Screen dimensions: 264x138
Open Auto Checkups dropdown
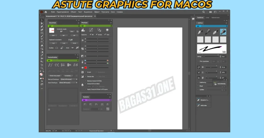pyautogui.click(x=68, y=83)
